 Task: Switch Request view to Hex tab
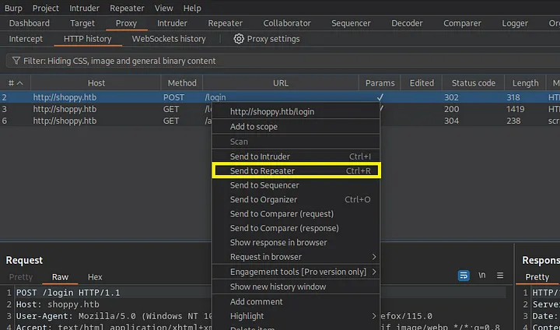95,277
